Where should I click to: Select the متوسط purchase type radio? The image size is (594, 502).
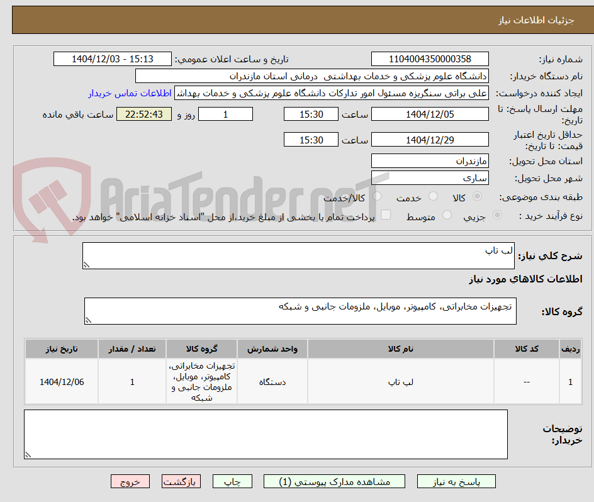click(x=447, y=215)
